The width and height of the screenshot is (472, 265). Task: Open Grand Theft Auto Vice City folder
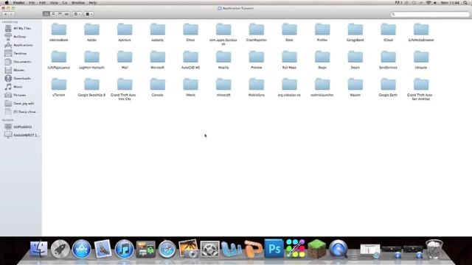click(x=125, y=85)
